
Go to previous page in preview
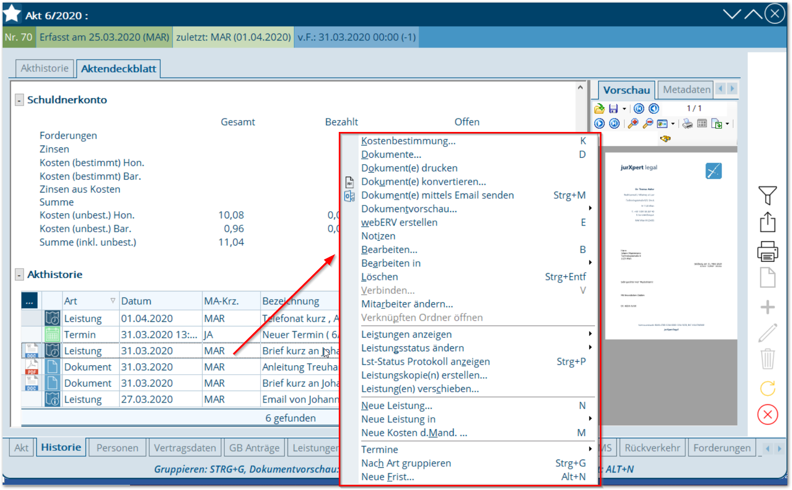(654, 109)
